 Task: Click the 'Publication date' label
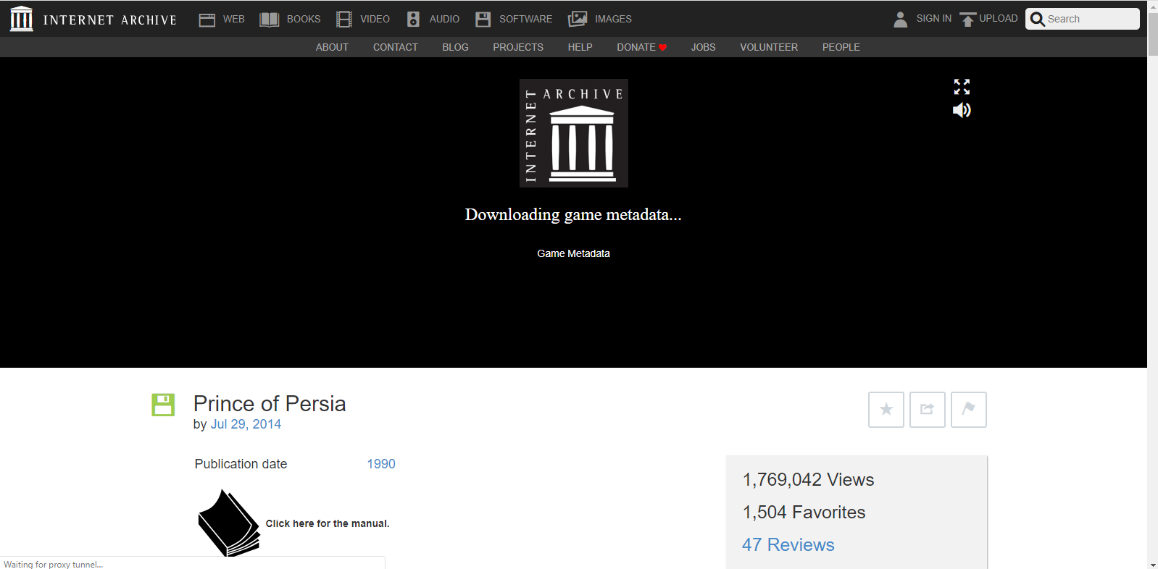pyautogui.click(x=241, y=464)
